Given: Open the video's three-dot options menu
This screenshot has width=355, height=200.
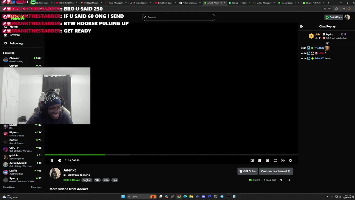Looking at the screenshot, I should (289, 180).
